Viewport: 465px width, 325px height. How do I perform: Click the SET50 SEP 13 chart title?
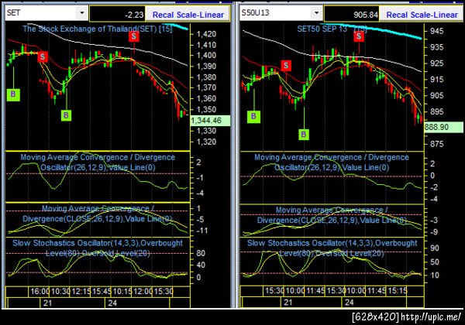point(332,29)
